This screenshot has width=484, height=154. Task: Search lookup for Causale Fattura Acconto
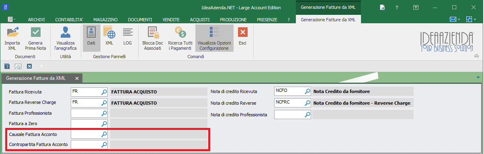pyautogui.click(x=104, y=134)
